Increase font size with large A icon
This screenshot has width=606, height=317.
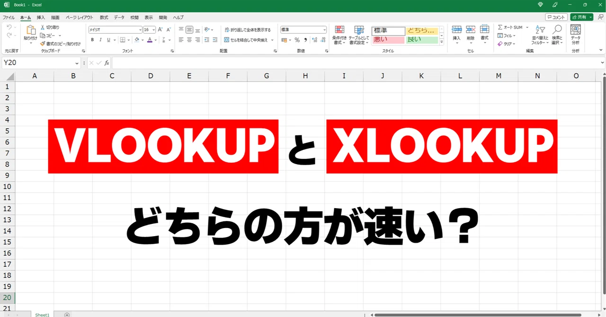click(160, 29)
